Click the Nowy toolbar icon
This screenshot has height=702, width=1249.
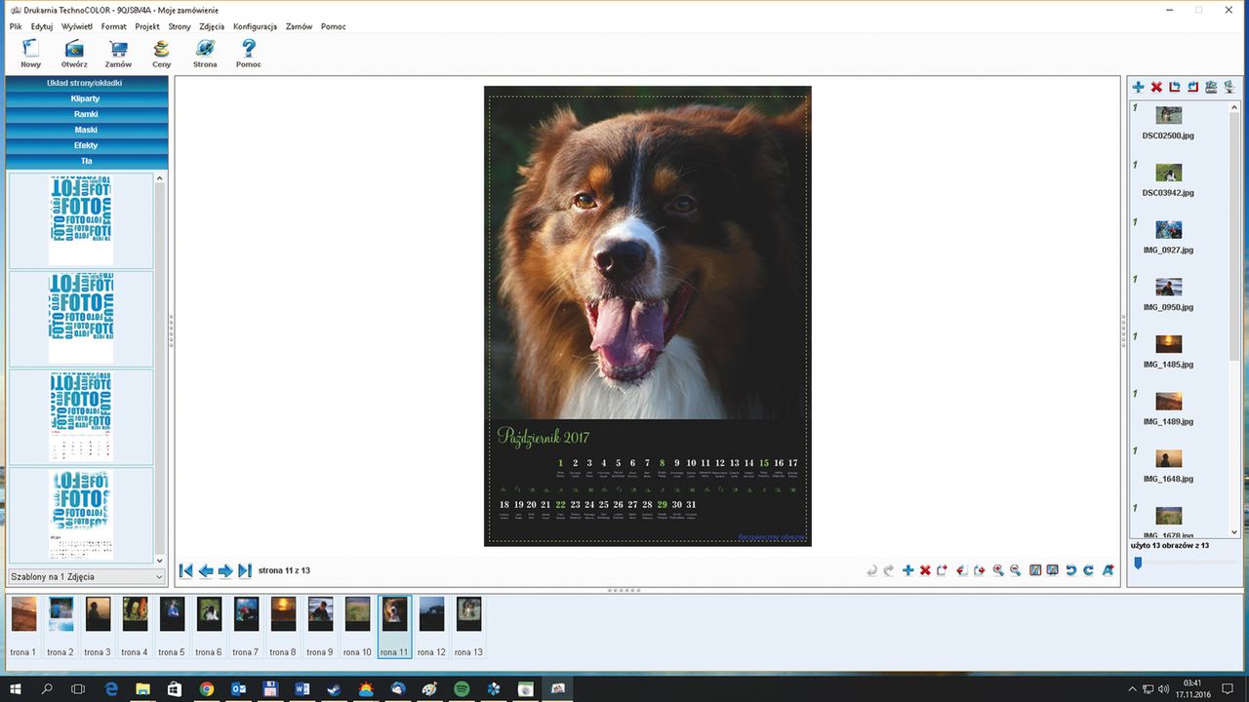point(30,49)
